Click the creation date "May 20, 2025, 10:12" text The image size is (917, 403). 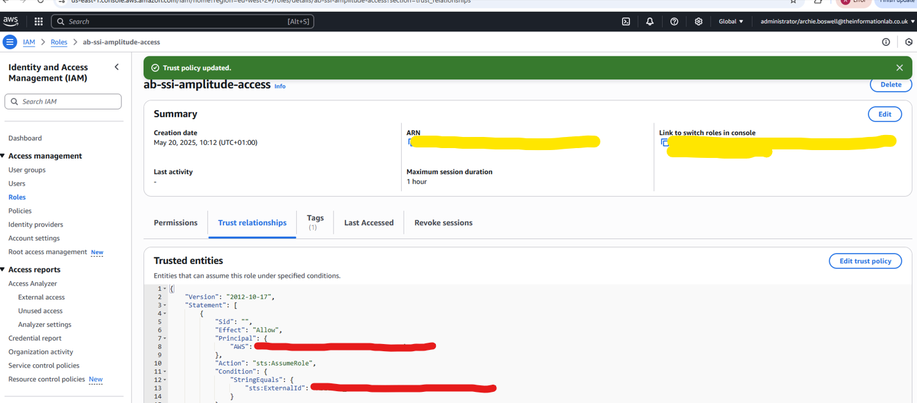pyautogui.click(x=205, y=143)
